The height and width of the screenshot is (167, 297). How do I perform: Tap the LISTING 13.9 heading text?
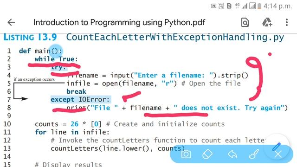click(30, 37)
